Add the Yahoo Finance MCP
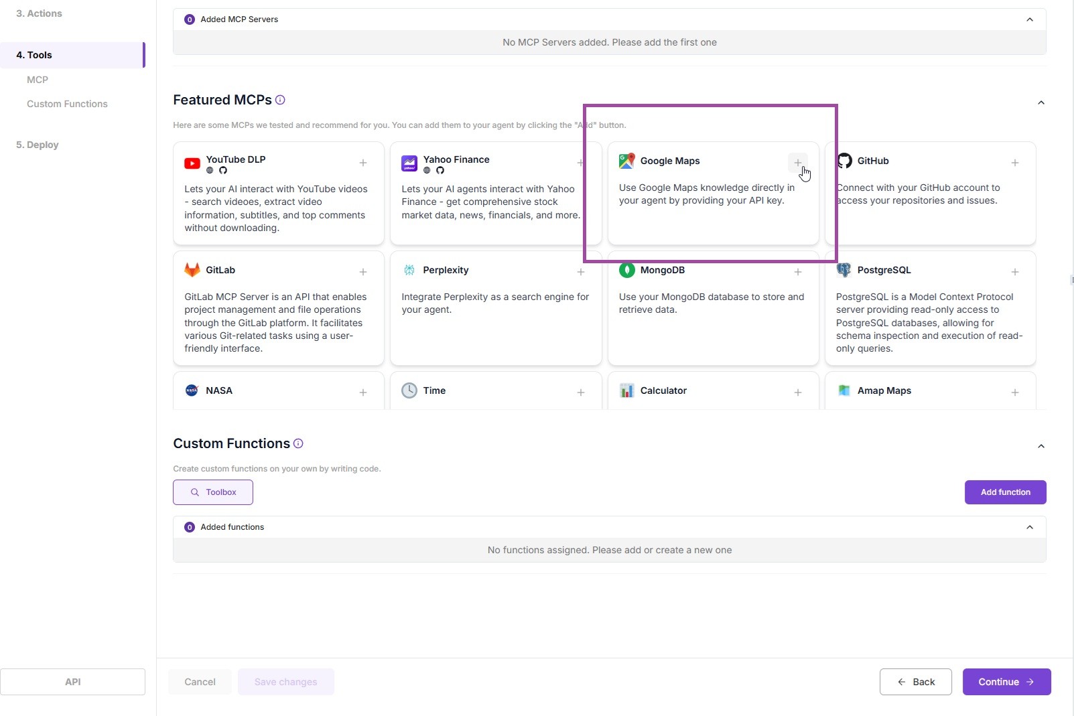The height and width of the screenshot is (716, 1074). pos(580,163)
